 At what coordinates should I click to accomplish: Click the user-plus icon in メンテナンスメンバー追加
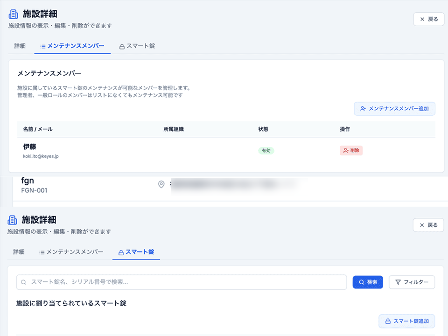pos(363,109)
